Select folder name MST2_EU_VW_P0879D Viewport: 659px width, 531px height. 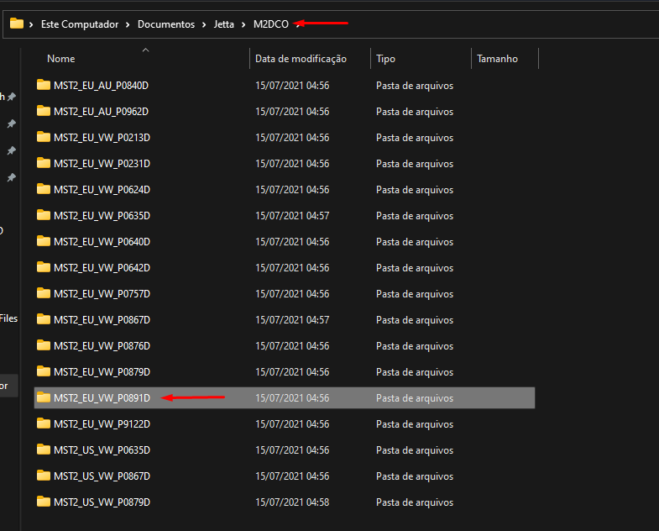pyautogui.click(x=102, y=372)
